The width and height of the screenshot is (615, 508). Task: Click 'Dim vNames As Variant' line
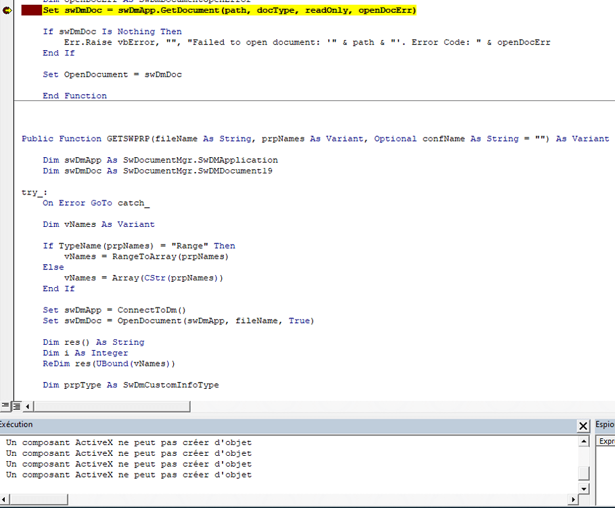[x=99, y=225]
